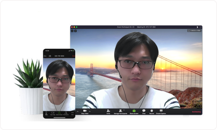Tap green Share Content on the phone
217x130 pixels.
point(59,113)
